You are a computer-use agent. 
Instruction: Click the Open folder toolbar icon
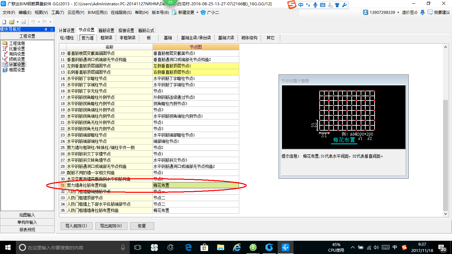click(x=12, y=22)
